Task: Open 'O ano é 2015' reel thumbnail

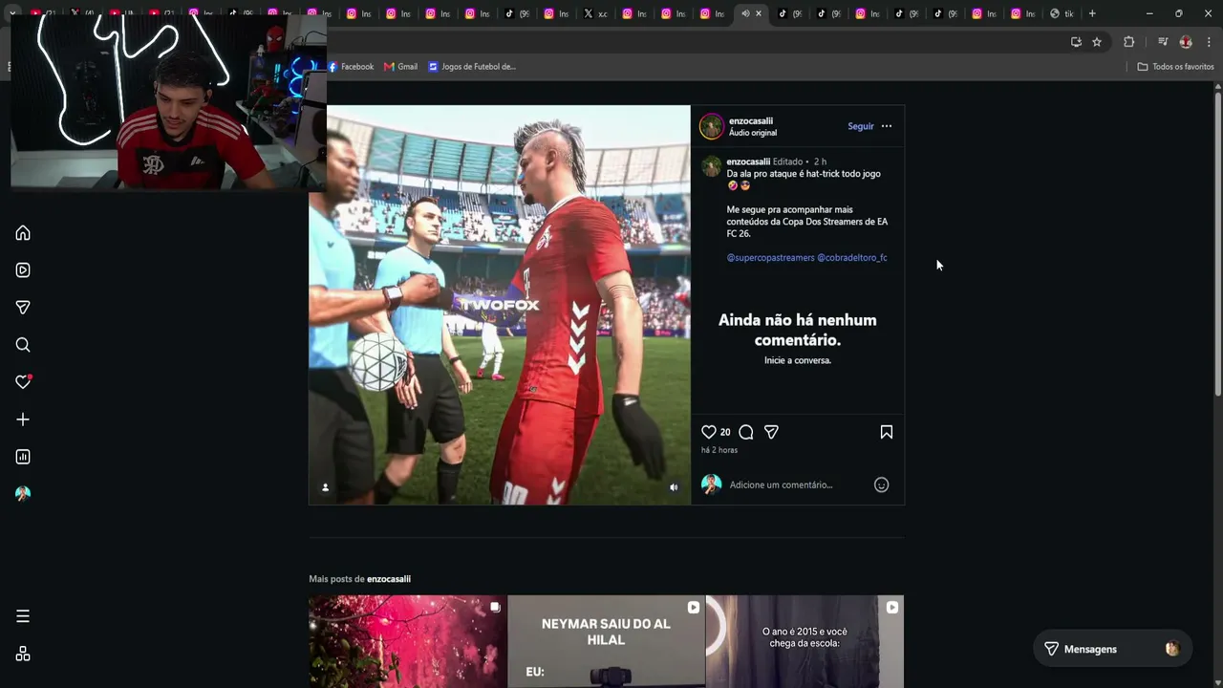Action: pos(805,641)
